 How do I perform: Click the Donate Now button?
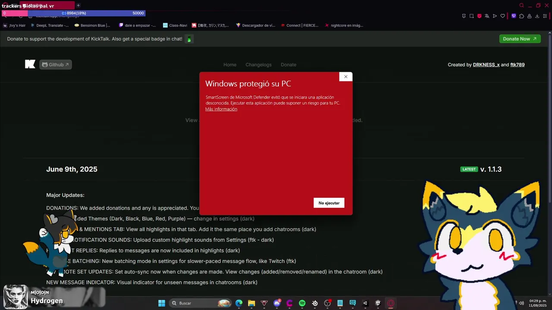tap(520, 39)
